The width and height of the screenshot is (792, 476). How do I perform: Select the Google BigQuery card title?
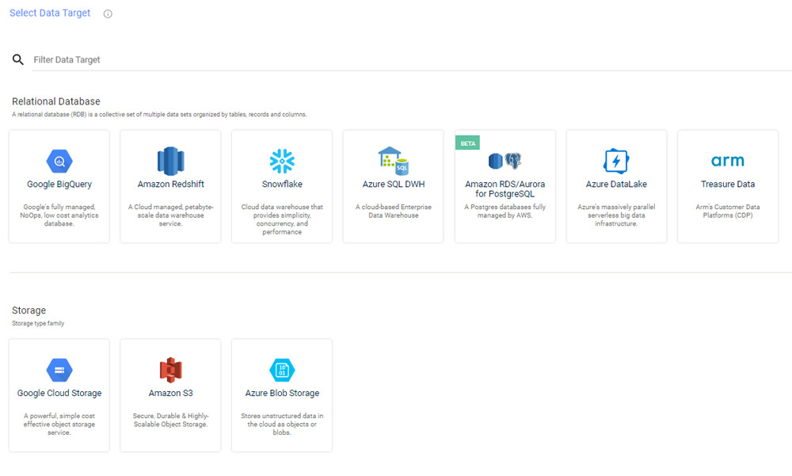[x=59, y=185]
